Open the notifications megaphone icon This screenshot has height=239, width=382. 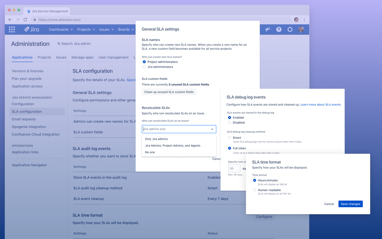(x=268, y=29)
